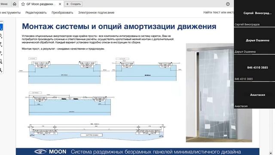
Task: Open the Преобразовать tab
Action: point(62,12)
